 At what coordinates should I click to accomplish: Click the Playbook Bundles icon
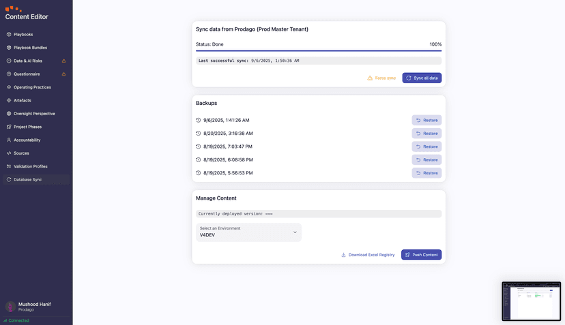click(x=9, y=48)
